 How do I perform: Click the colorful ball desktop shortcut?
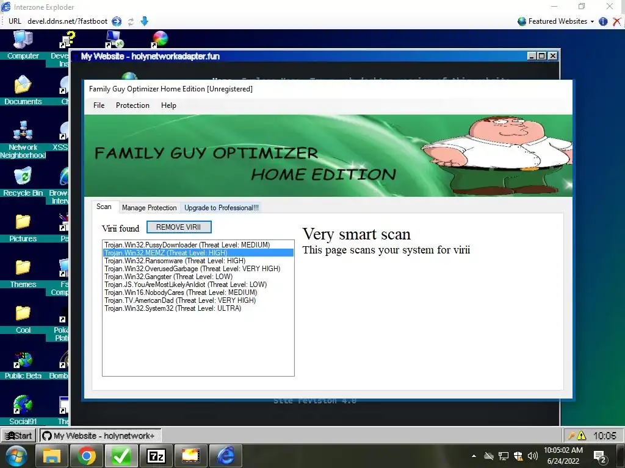(x=160, y=40)
